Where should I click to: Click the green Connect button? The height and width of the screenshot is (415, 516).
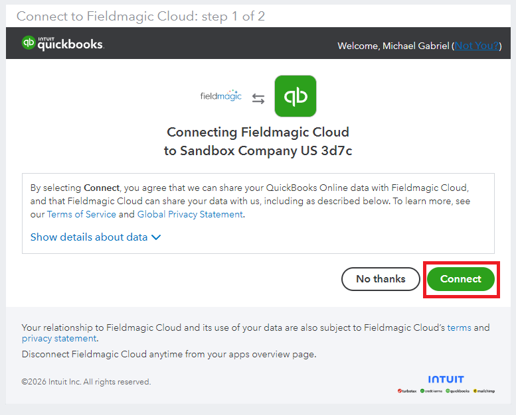[461, 279]
